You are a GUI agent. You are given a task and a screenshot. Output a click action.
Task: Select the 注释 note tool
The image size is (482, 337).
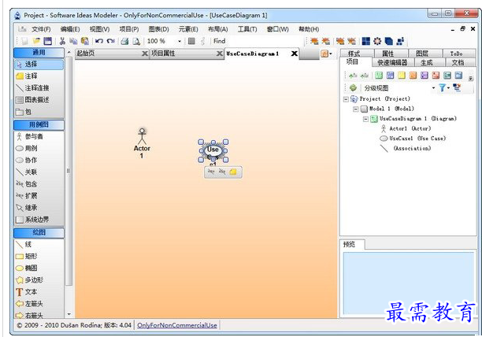tap(39, 76)
